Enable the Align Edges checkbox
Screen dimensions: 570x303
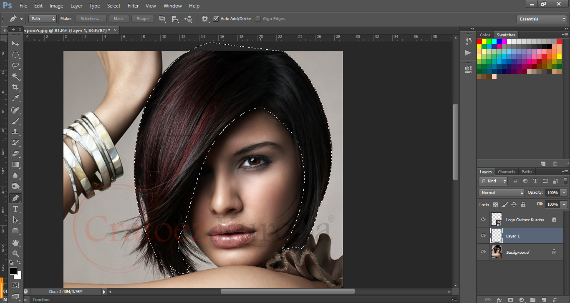click(257, 18)
